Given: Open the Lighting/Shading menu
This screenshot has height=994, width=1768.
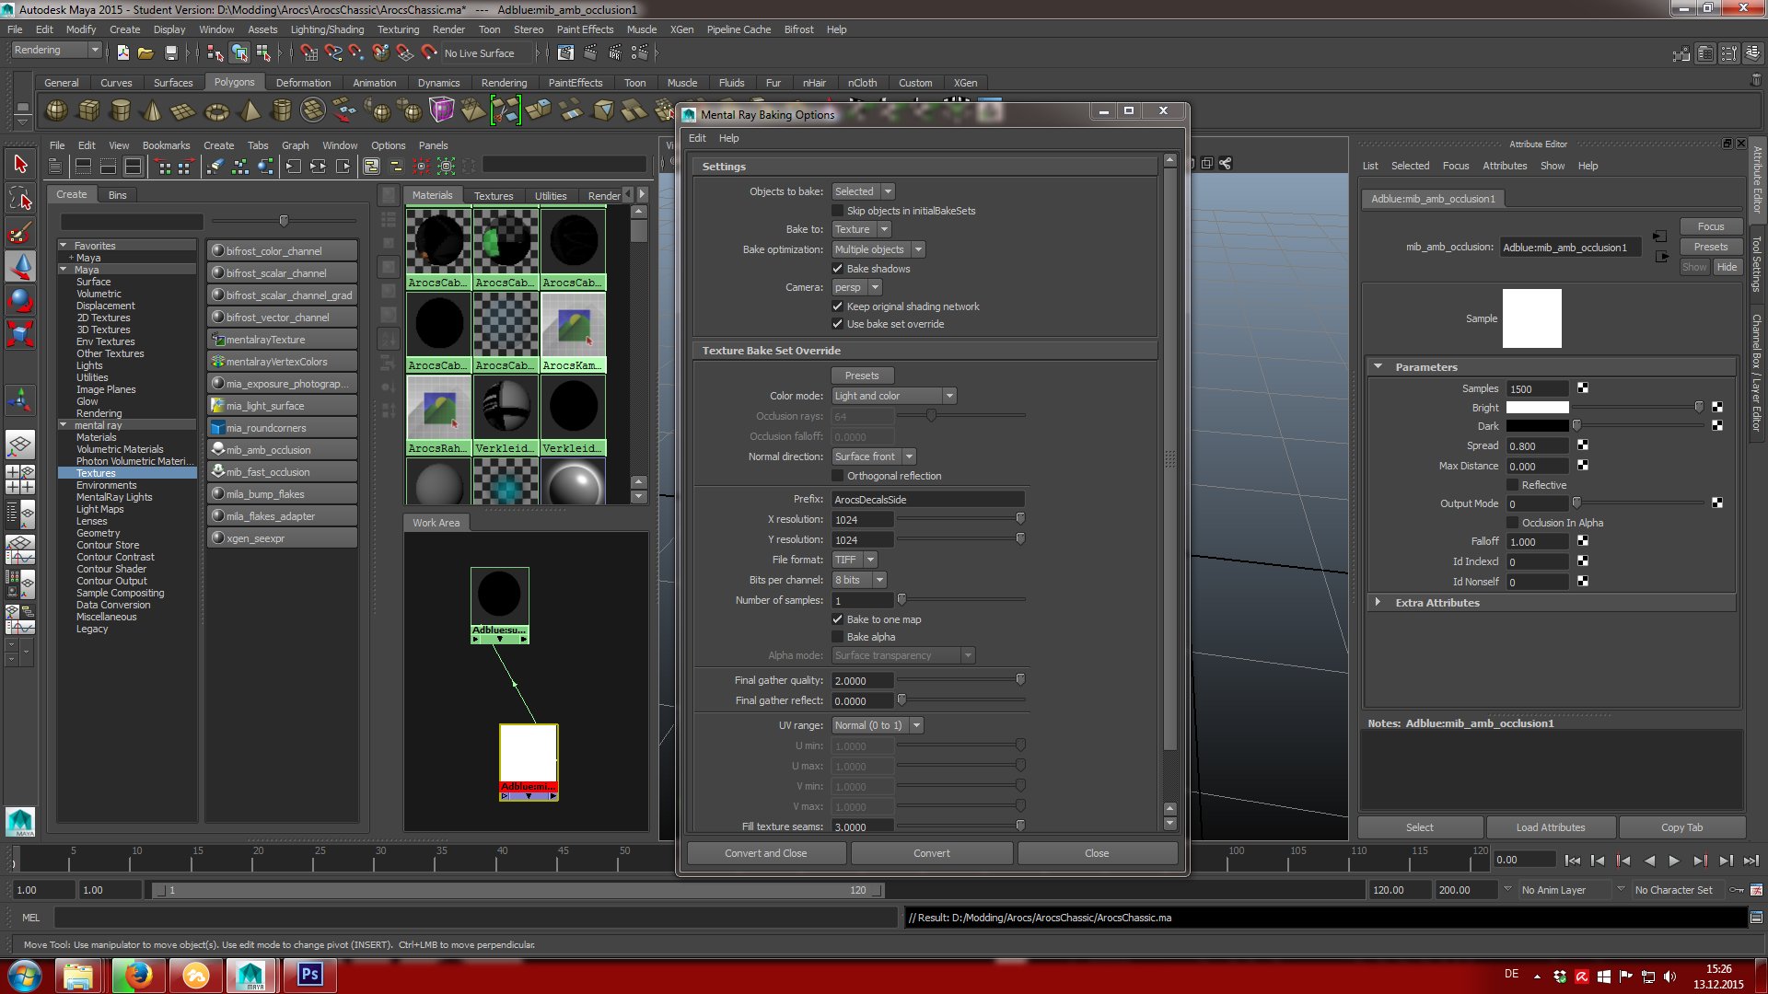Looking at the screenshot, I should point(327,29).
